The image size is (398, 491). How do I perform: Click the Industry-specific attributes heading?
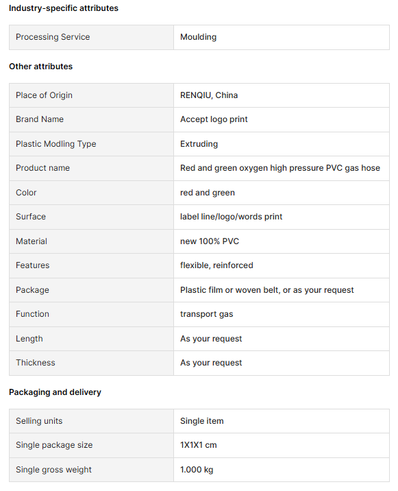(x=64, y=8)
